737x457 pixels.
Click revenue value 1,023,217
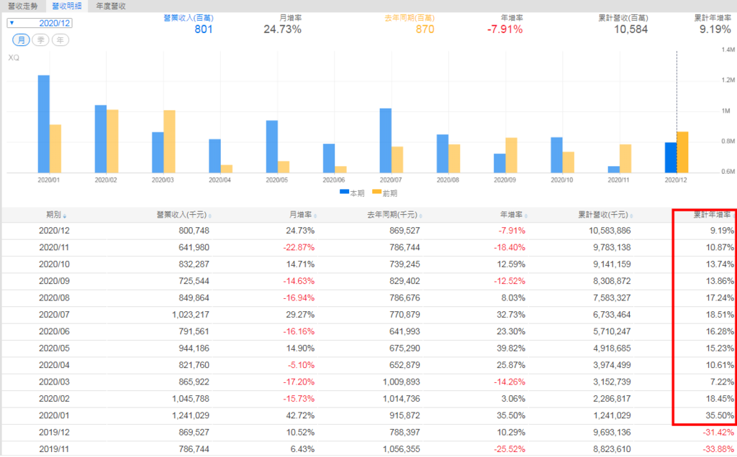(190, 315)
